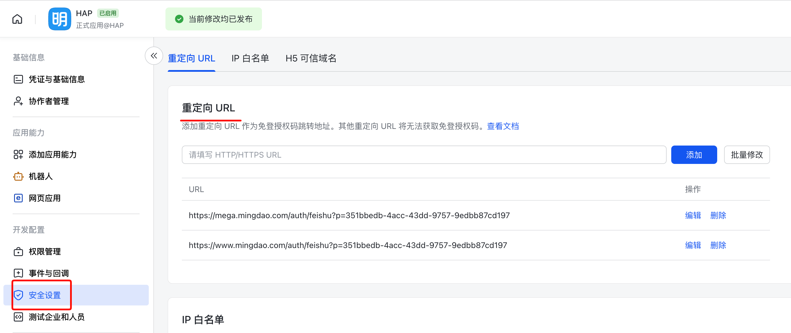Click the 操作 column header

click(693, 189)
